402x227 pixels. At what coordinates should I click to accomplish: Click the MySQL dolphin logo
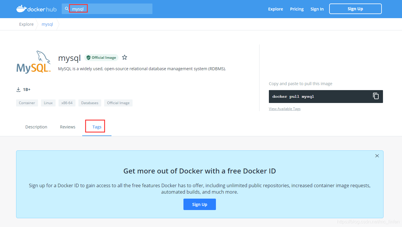coord(33,62)
